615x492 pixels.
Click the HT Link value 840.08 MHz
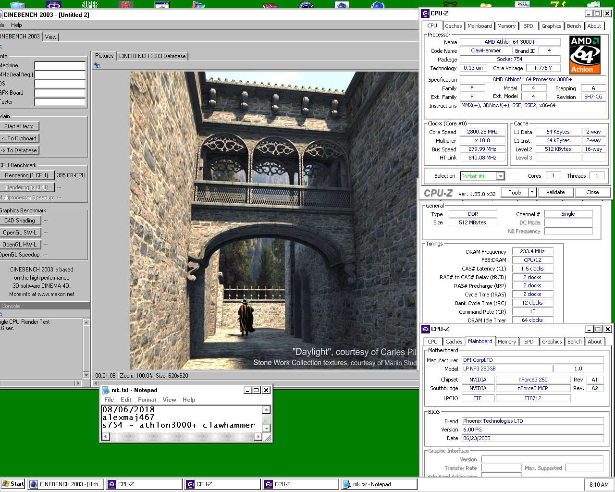coord(482,158)
